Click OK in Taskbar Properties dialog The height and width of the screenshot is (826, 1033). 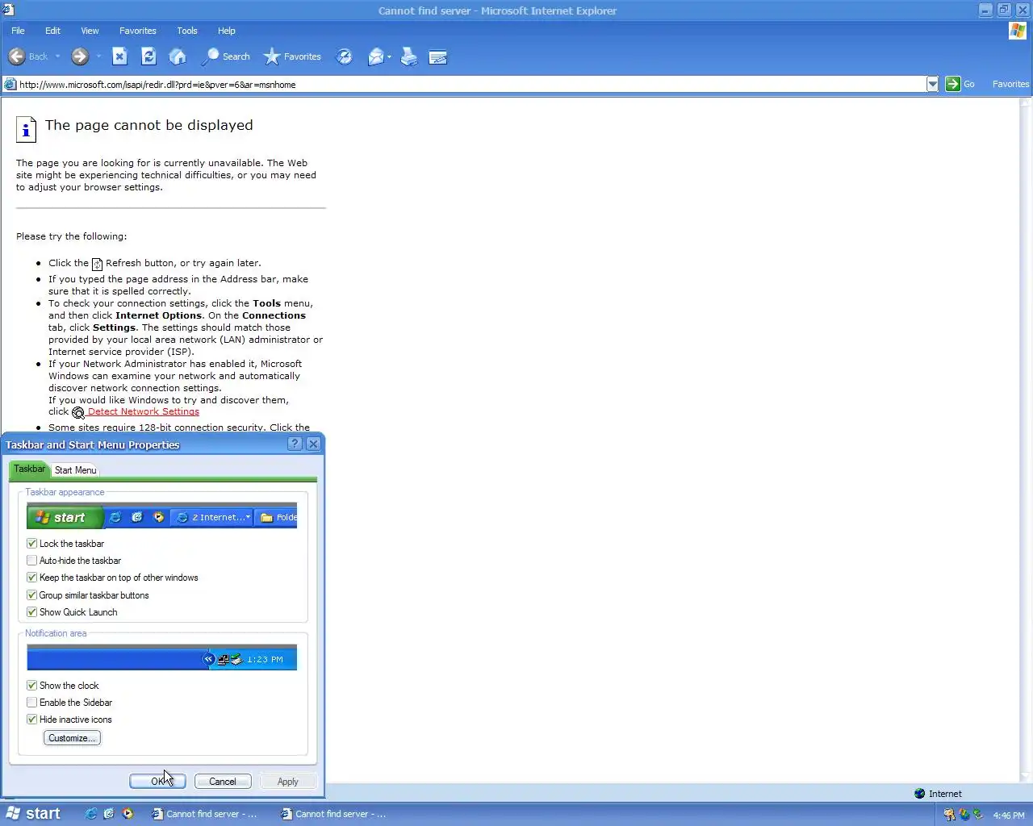pyautogui.click(x=157, y=781)
